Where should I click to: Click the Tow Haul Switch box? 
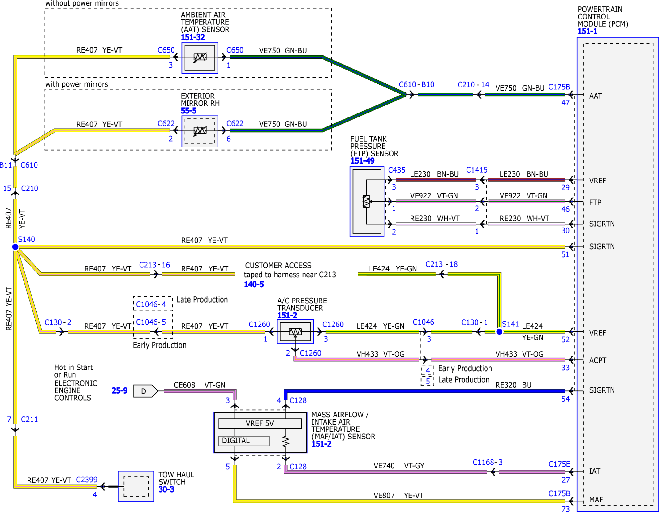click(x=136, y=487)
